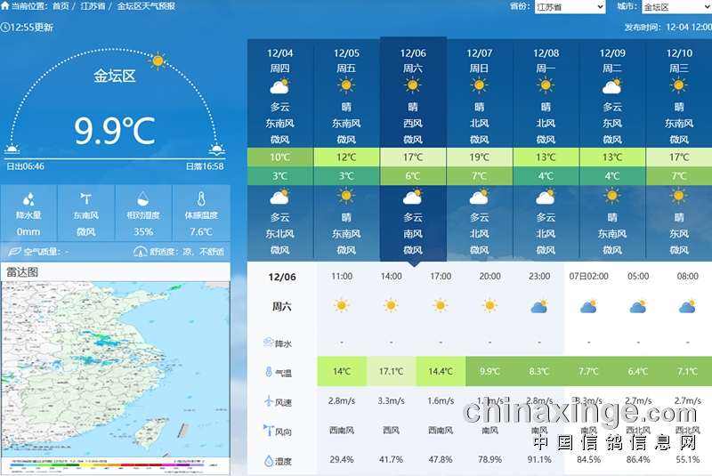Click the clock icon beside 12:55更新
Screen dimensions: 712x476
5,27
